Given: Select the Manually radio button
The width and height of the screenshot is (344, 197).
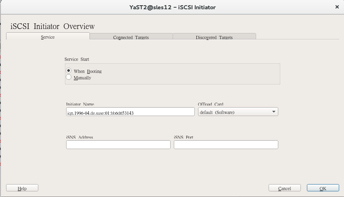Looking at the screenshot, I should [69, 77].
